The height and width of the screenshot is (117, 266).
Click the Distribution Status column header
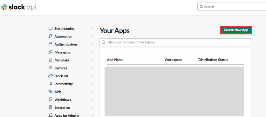pos(213,60)
